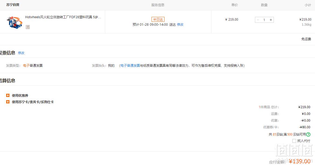Viewport: 315px width, 165px height.
Task: Click the 半日达 delivery badge
Action: (158, 19)
